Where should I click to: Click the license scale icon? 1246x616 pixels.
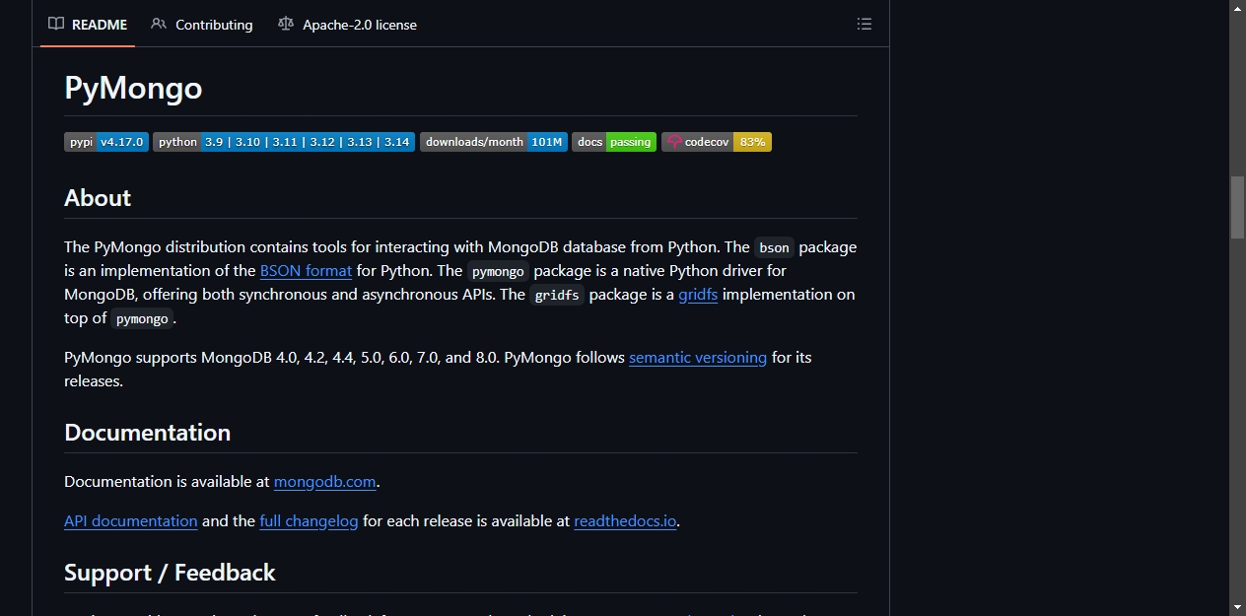(286, 25)
